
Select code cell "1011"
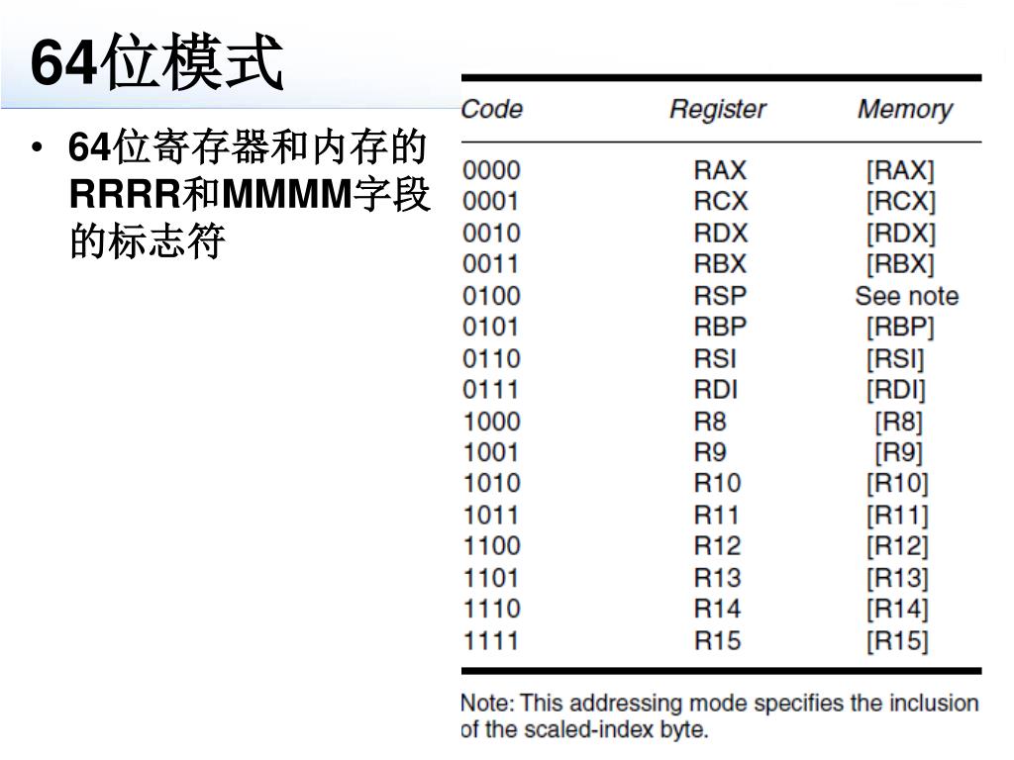[x=491, y=515]
